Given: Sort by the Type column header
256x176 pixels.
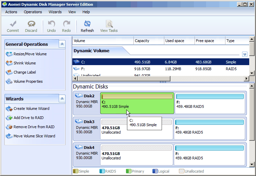Looking at the screenshot, I should pos(237,41).
